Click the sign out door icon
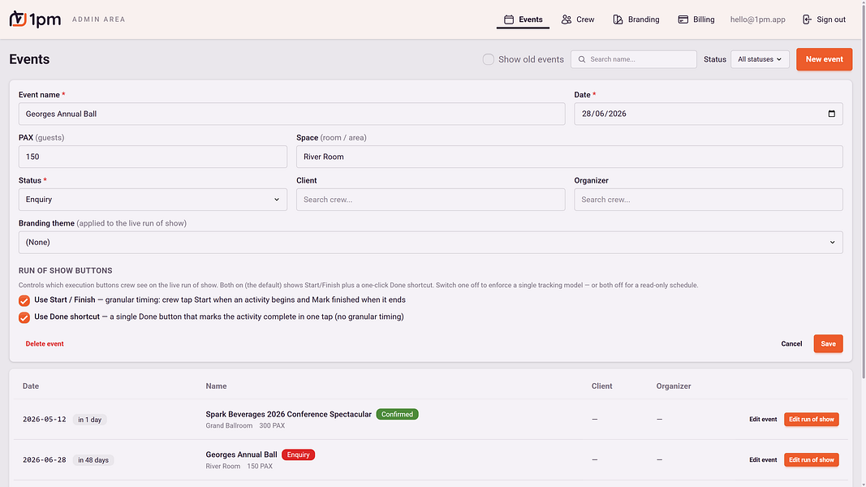This screenshot has height=487, width=866. (x=807, y=19)
